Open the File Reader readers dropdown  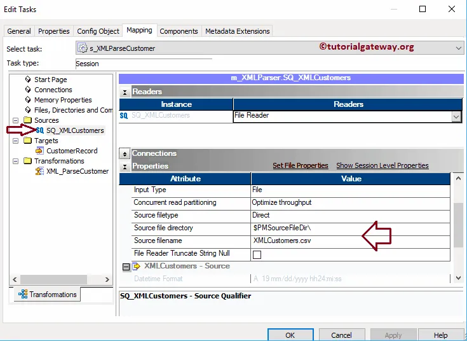click(x=456, y=116)
